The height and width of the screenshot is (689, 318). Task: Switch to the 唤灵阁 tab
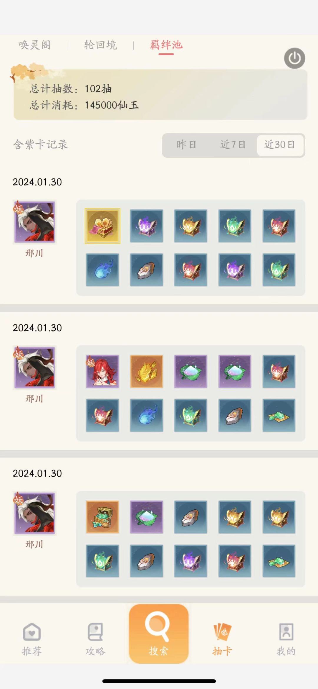coord(34,45)
